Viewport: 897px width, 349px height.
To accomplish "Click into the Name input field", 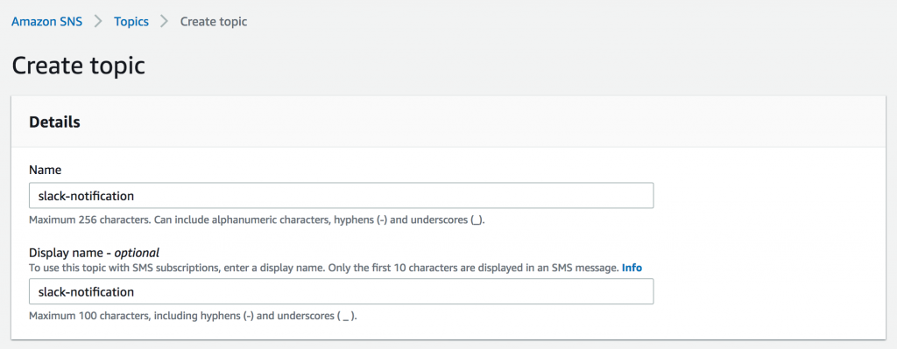I will click(x=341, y=196).
